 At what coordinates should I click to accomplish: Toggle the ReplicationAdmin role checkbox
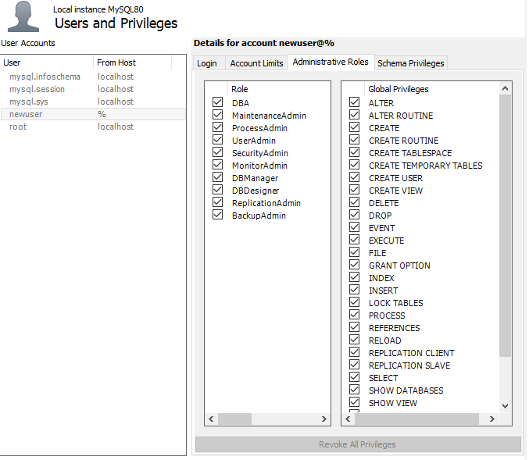click(217, 202)
